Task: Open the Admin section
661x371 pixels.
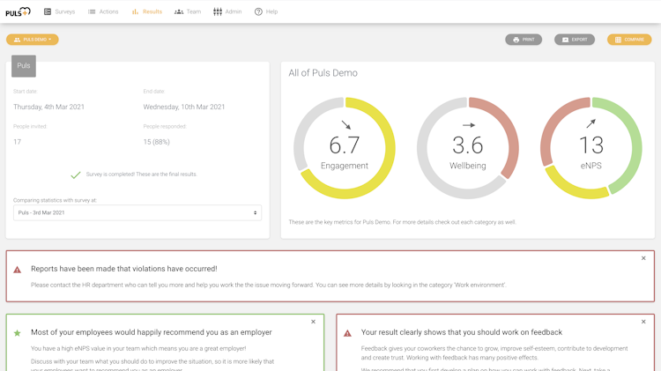Action: [227, 11]
